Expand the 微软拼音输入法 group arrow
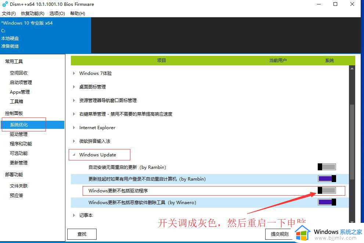The image size is (364, 243). point(74,141)
